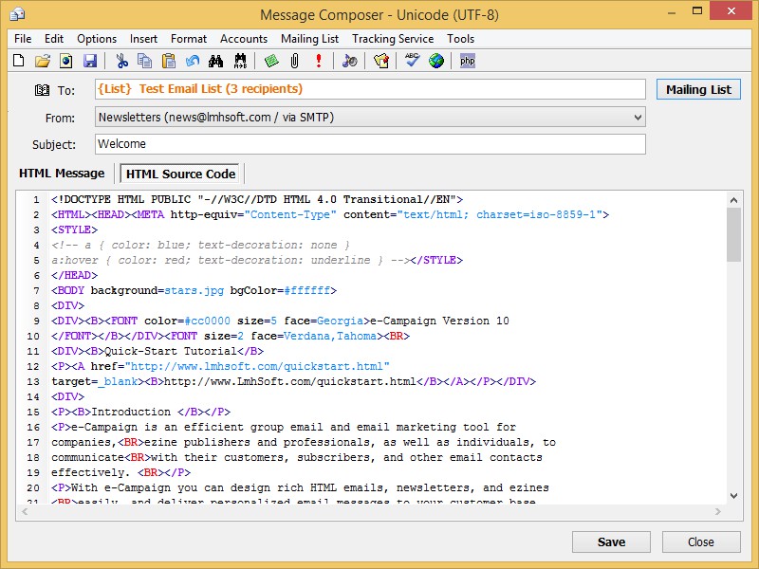Viewport: 759px width, 569px height.
Task: Set high priority with the red exclamation icon
Action: (x=319, y=61)
